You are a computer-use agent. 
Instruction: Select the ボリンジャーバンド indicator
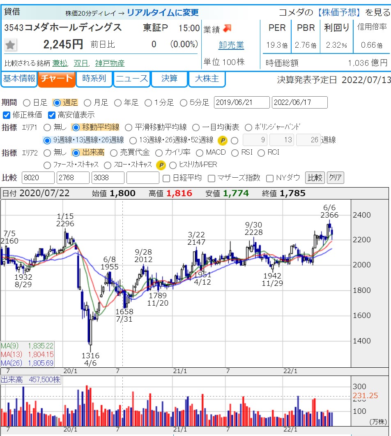(248, 128)
